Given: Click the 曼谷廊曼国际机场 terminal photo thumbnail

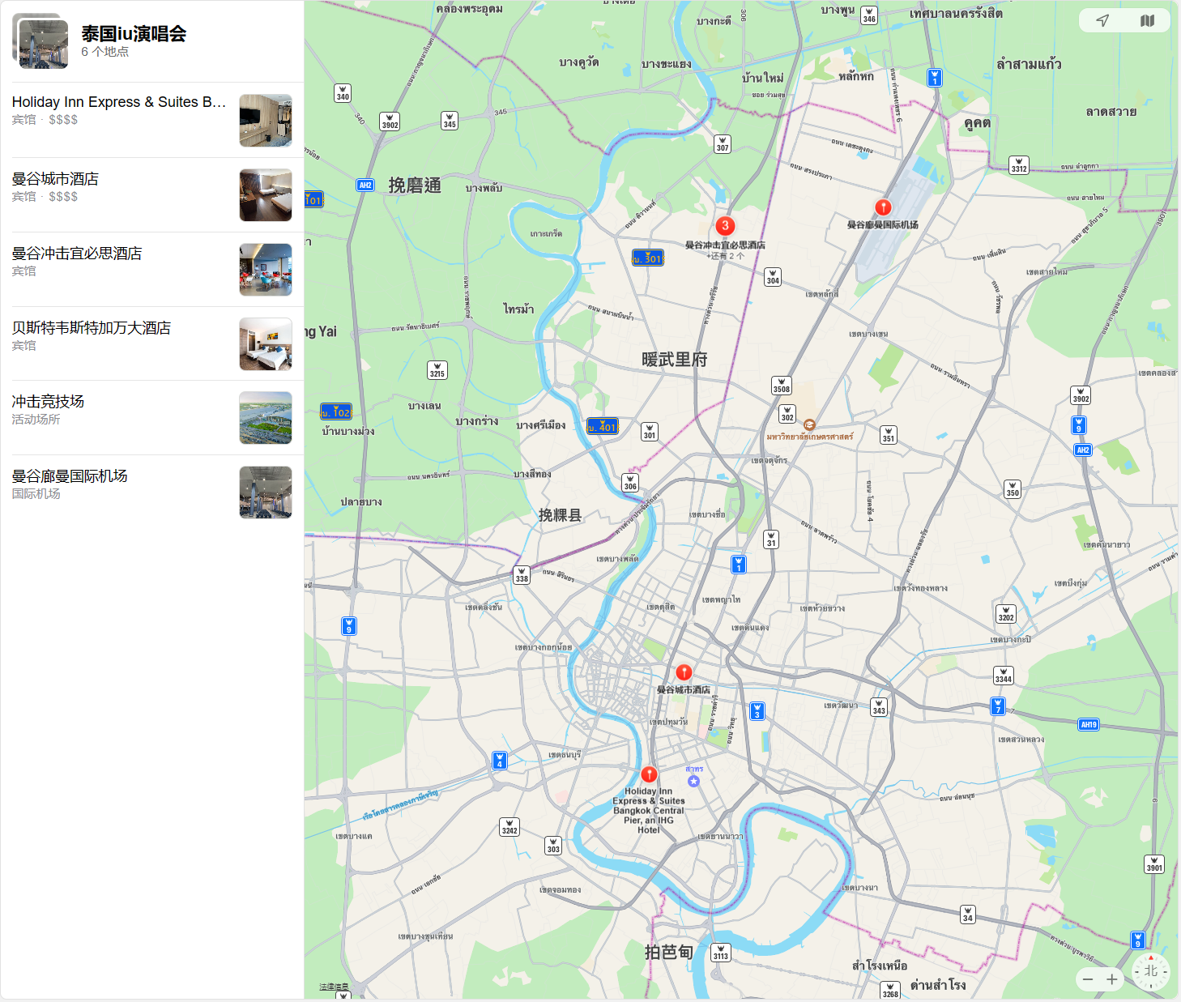Looking at the screenshot, I should (x=266, y=492).
